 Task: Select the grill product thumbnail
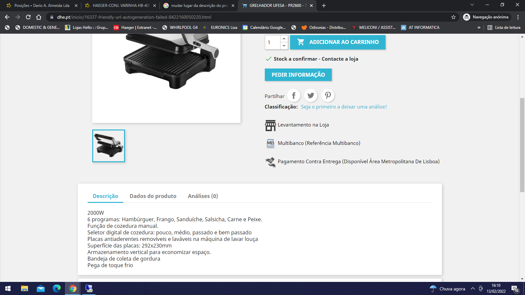point(109,146)
